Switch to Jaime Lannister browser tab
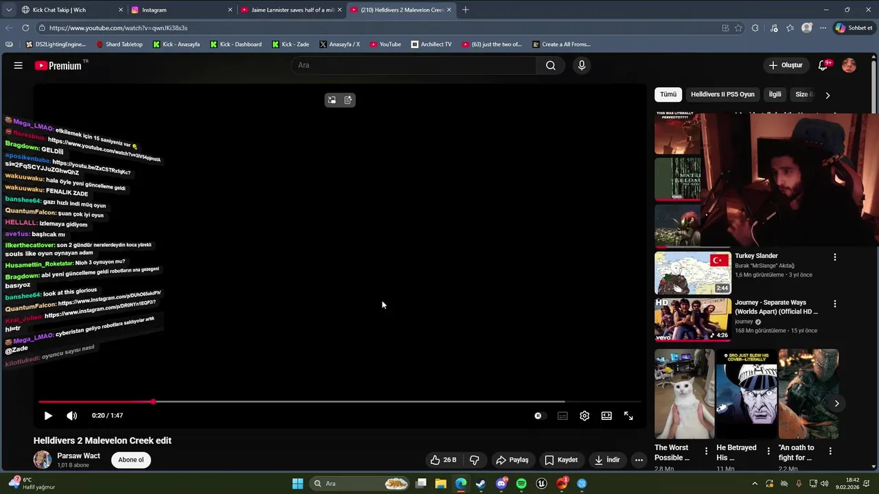Image resolution: width=879 pixels, height=494 pixels. [x=291, y=10]
